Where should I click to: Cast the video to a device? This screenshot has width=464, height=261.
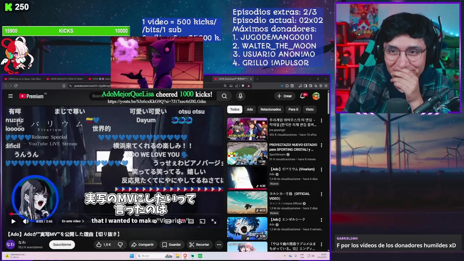click(203, 221)
